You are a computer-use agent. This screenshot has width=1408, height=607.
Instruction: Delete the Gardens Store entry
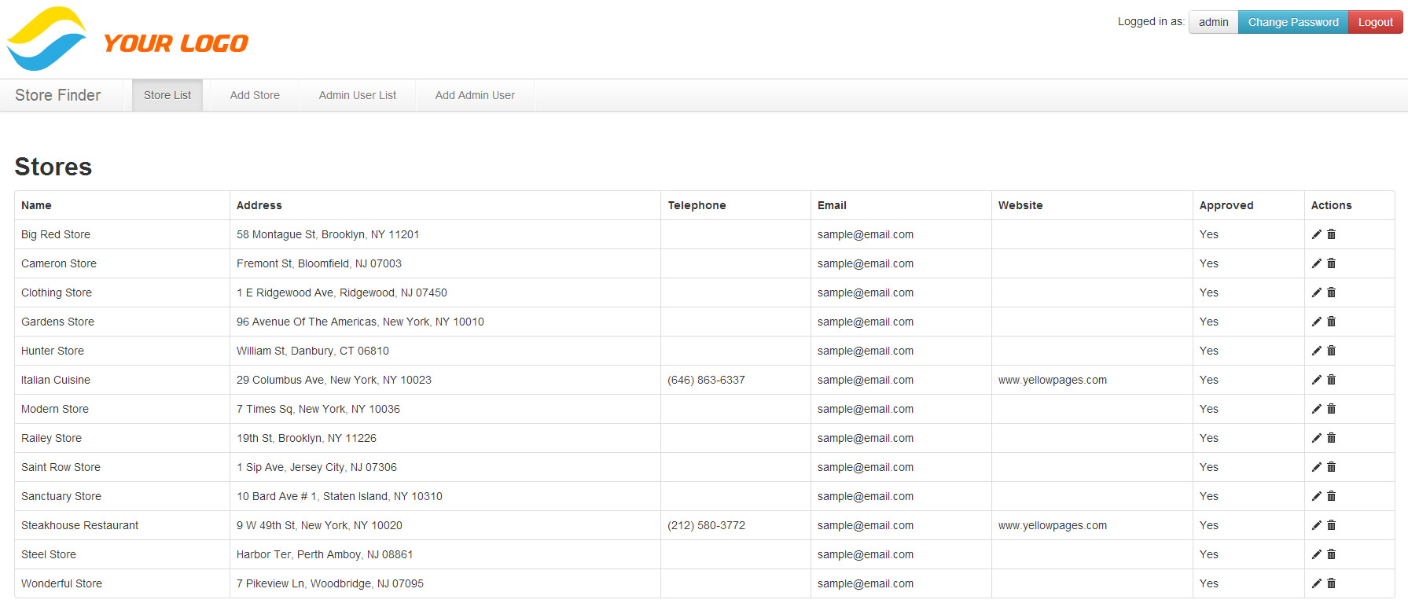(x=1332, y=322)
